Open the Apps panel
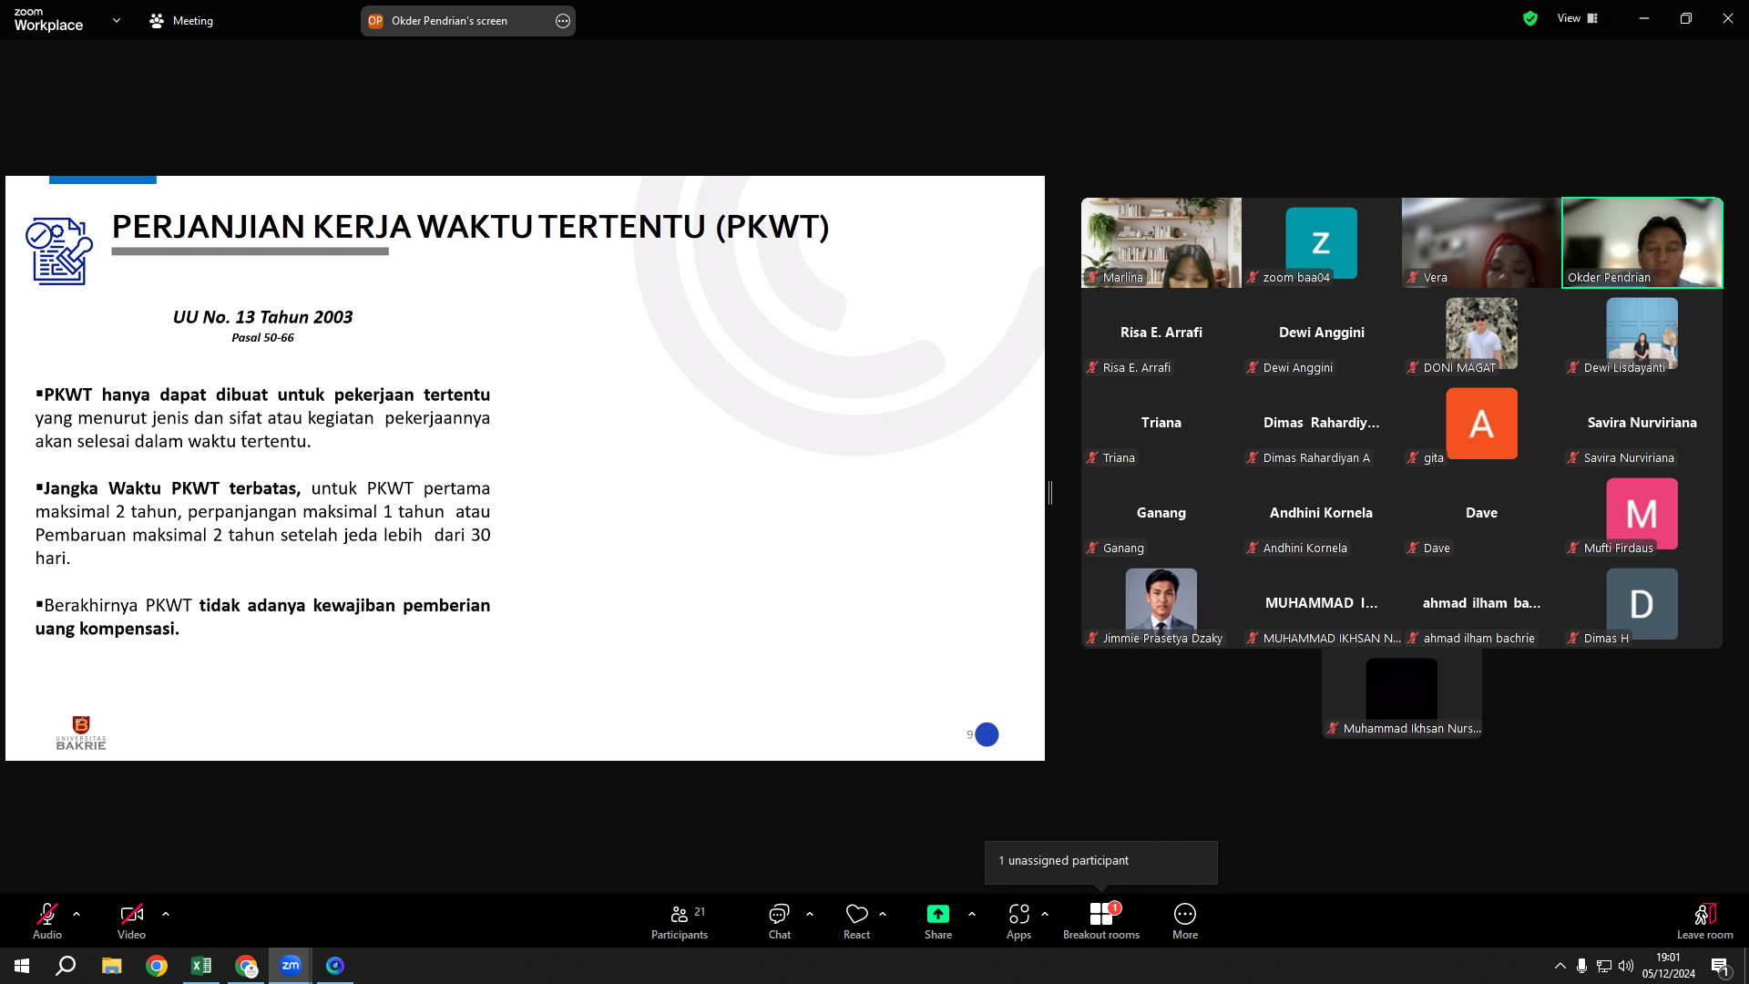This screenshot has height=984, width=1749. click(1019, 920)
